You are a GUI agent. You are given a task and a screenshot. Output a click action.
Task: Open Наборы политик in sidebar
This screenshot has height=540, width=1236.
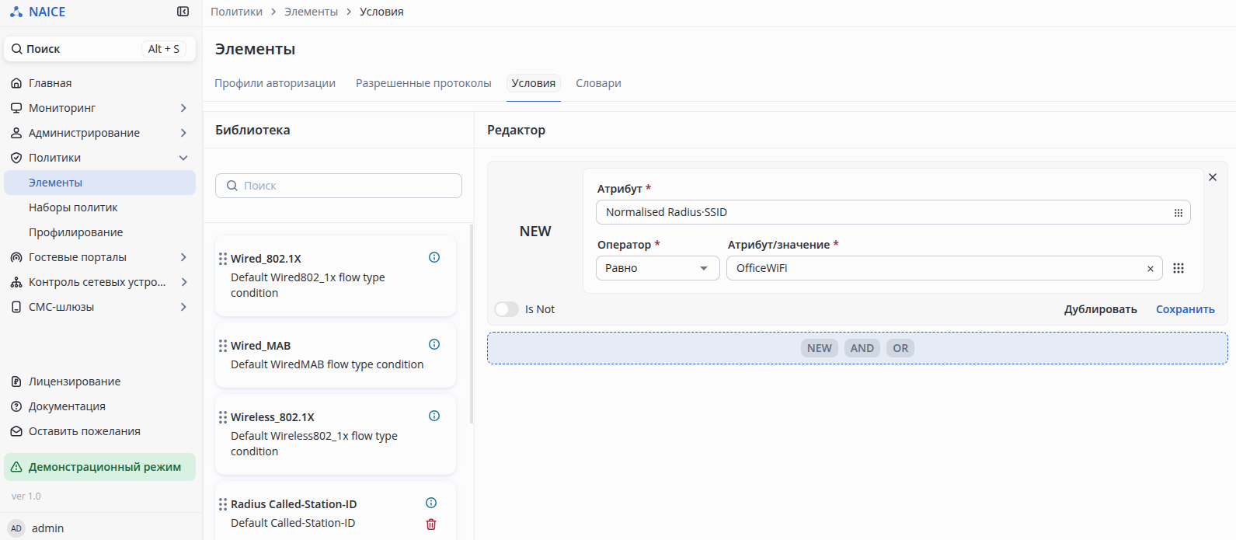73,207
